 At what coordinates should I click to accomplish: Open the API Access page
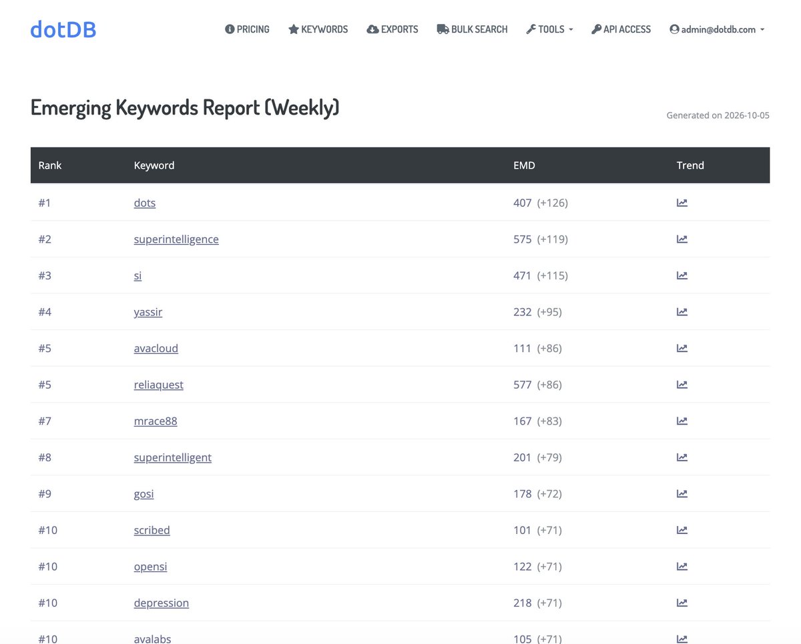point(621,29)
